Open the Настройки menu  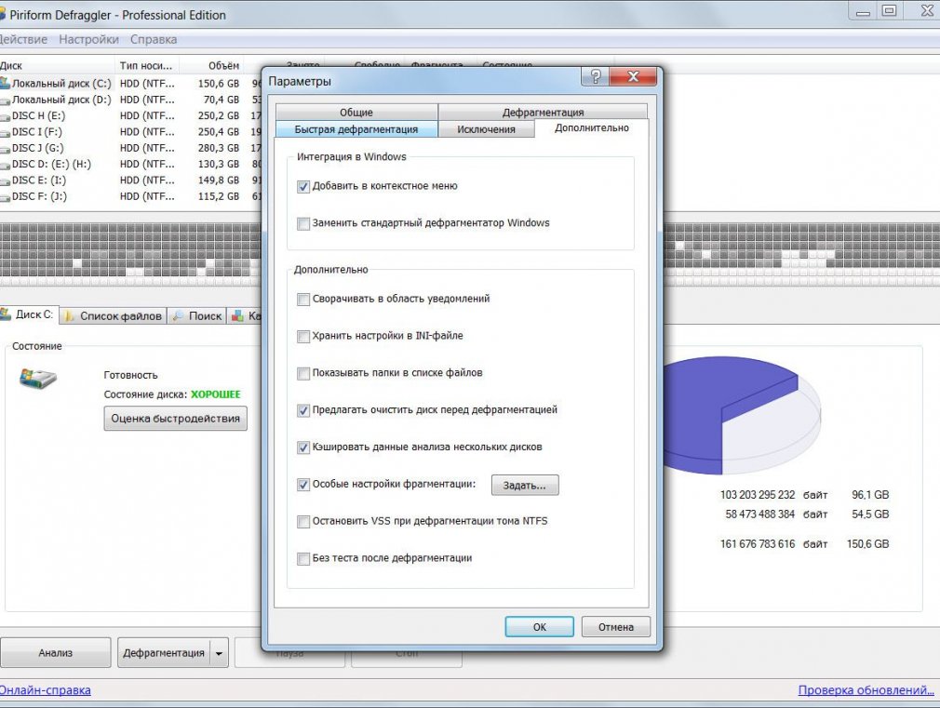pos(88,40)
